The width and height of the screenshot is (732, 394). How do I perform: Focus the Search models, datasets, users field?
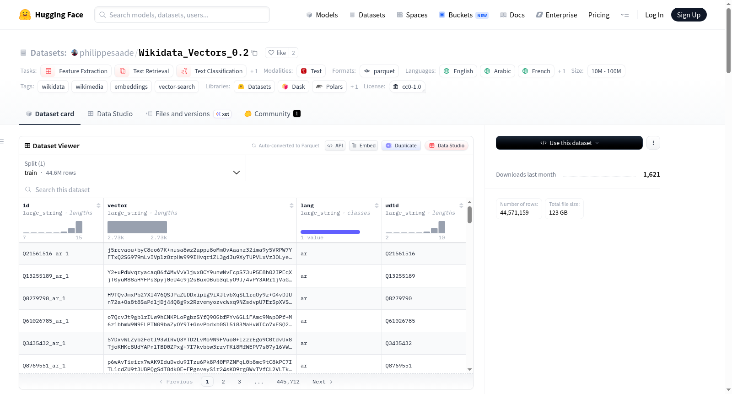pyautogui.click(x=182, y=15)
